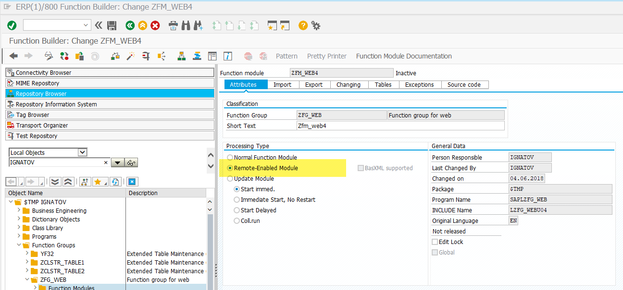Select the Coll.run radio option
Screen dimensions: 623x290
237,220
